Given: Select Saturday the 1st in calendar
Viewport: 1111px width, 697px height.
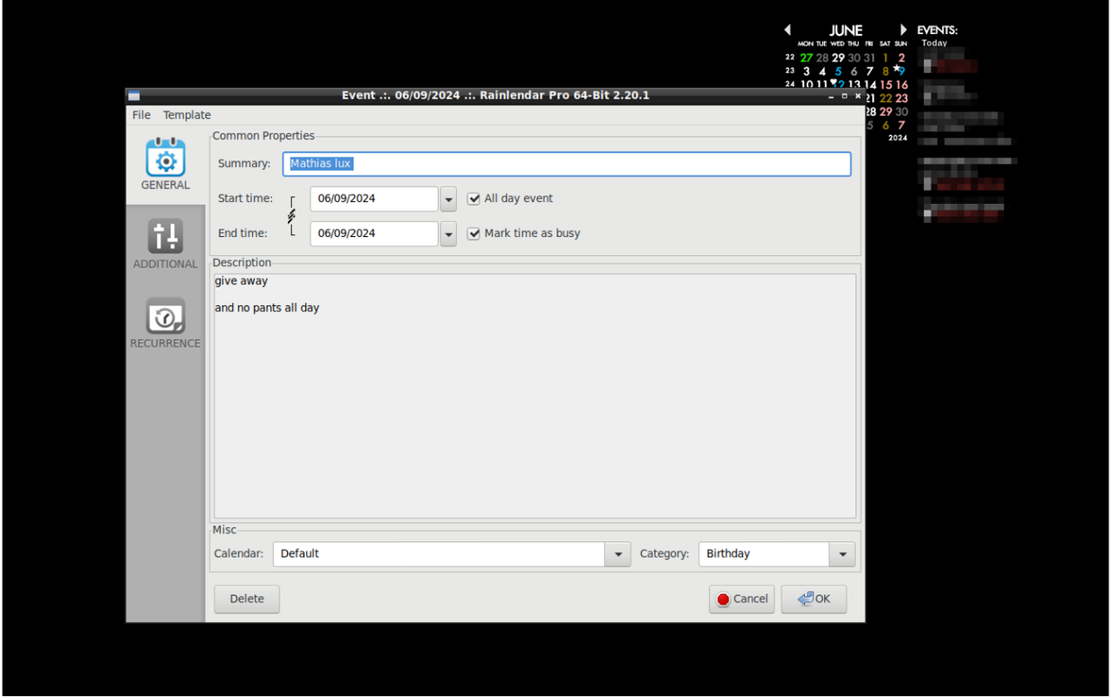Looking at the screenshot, I should point(886,58).
